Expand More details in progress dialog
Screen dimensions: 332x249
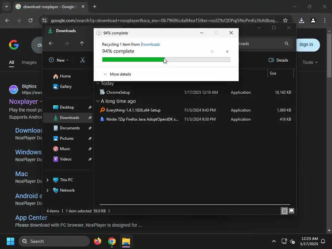117,74
